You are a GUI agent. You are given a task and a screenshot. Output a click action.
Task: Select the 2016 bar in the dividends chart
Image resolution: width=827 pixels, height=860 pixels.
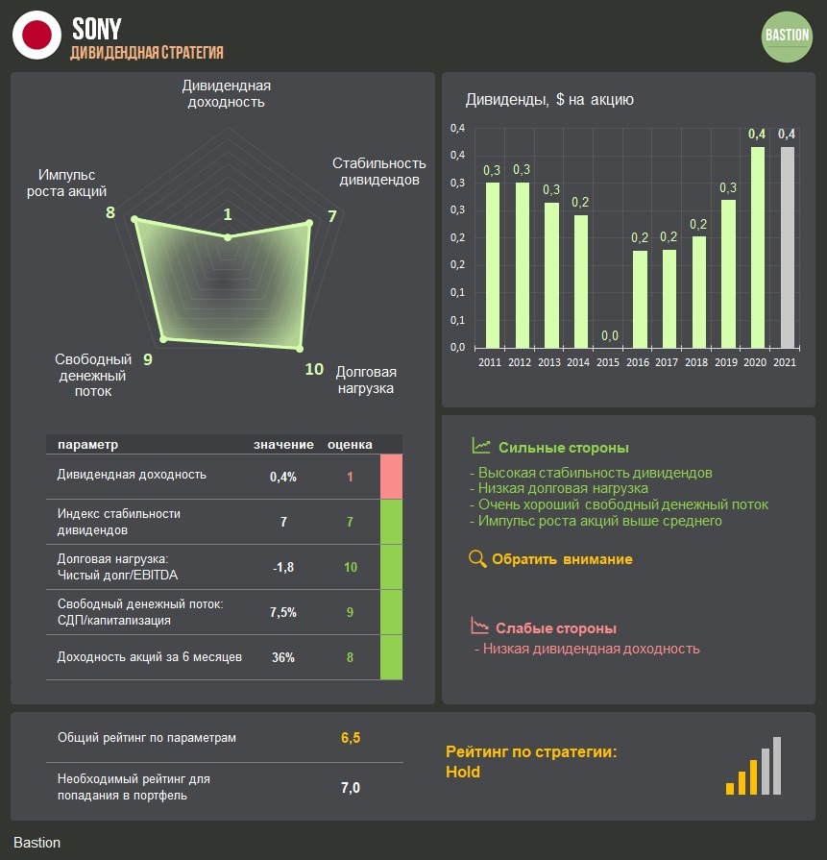pyautogui.click(x=640, y=300)
